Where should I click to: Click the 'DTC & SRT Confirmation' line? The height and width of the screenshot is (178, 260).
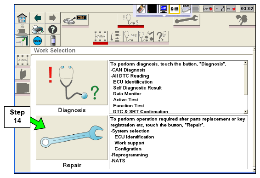(x=141, y=111)
